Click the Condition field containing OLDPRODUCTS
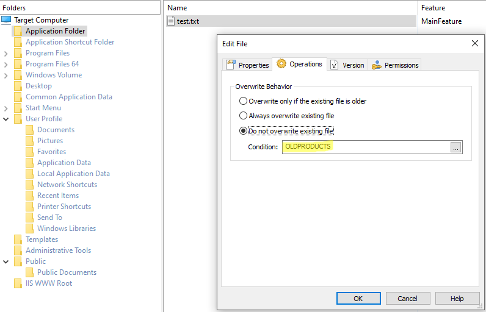 tap(365, 147)
